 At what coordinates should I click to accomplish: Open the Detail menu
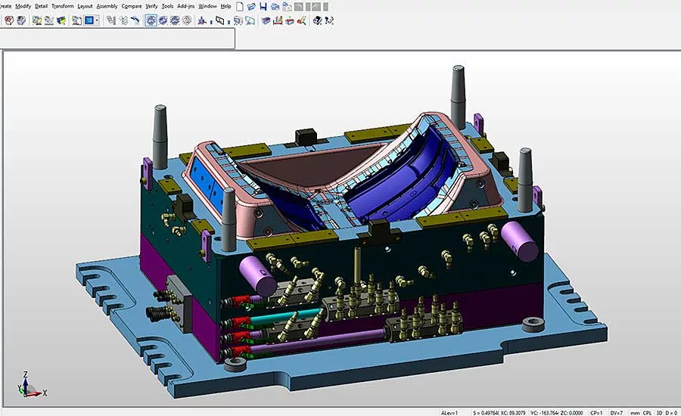point(42,6)
